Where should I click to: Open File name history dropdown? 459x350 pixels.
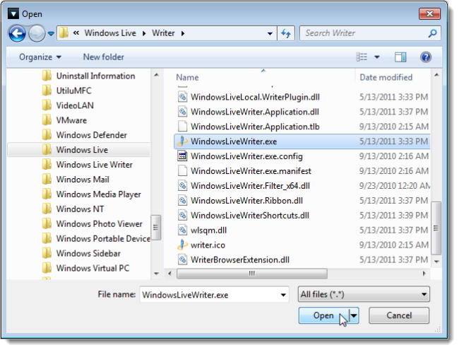(283, 295)
